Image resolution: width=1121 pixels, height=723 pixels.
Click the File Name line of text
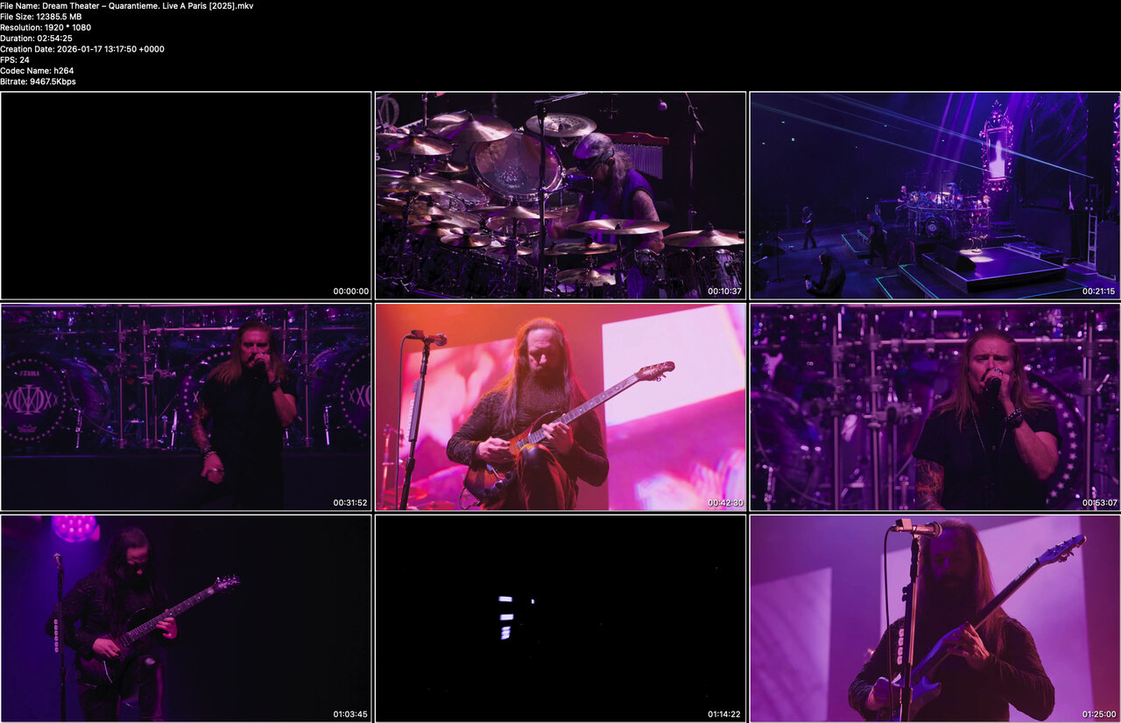click(x=127, y=6)
